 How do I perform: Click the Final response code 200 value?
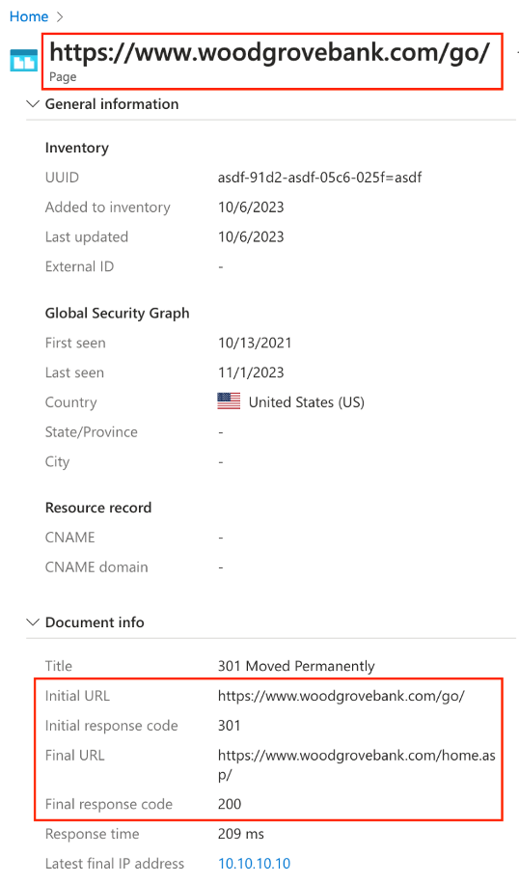[x=230, y=803]
